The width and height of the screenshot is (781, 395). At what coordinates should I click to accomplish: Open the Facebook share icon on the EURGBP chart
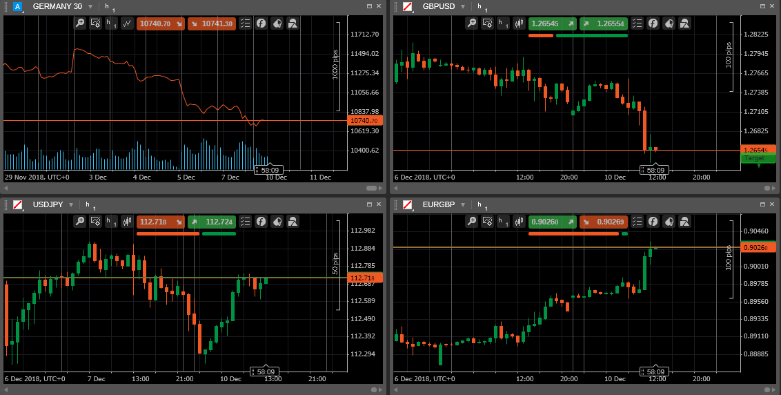(653, 222)
